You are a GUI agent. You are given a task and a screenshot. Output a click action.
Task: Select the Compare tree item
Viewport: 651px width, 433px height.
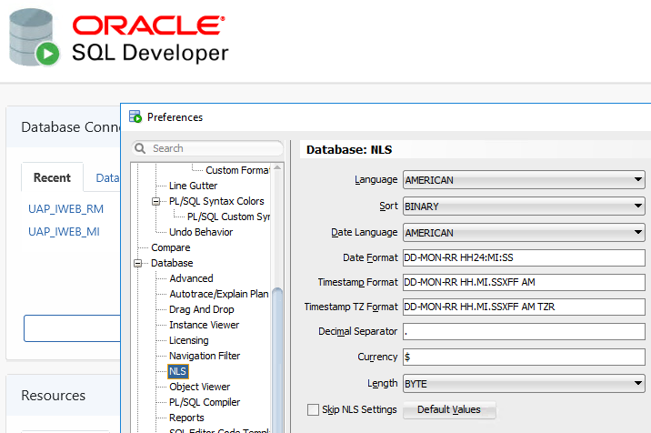pyautogui.click(x=171, y=247)
